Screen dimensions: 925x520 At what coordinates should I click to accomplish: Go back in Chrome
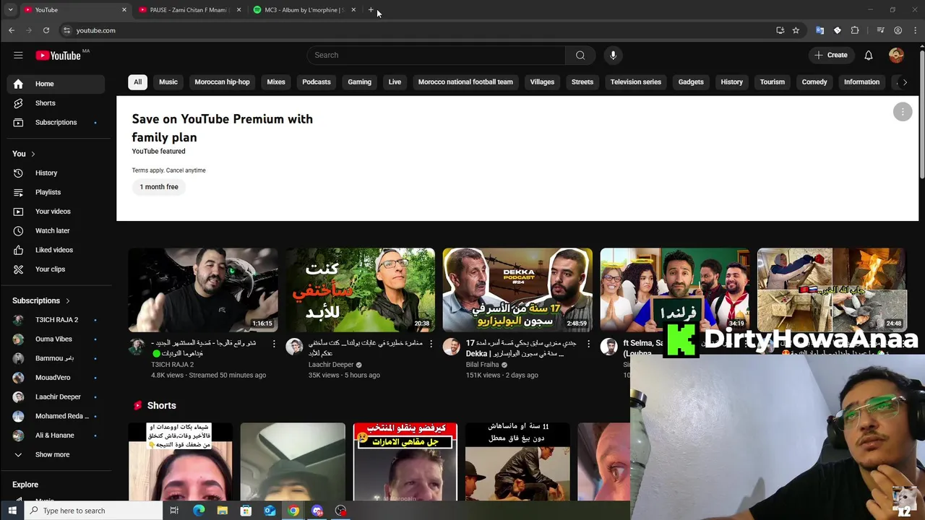[x=12, y=30]
